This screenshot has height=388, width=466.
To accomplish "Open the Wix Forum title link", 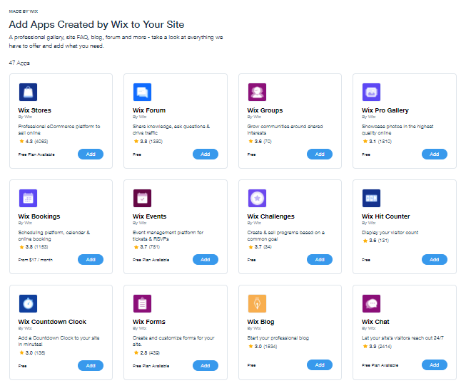I will click(149, 110).
